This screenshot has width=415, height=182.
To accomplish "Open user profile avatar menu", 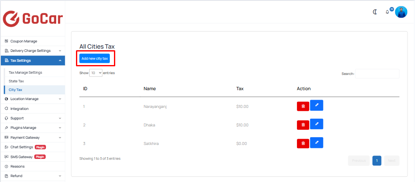I will 401,12.
